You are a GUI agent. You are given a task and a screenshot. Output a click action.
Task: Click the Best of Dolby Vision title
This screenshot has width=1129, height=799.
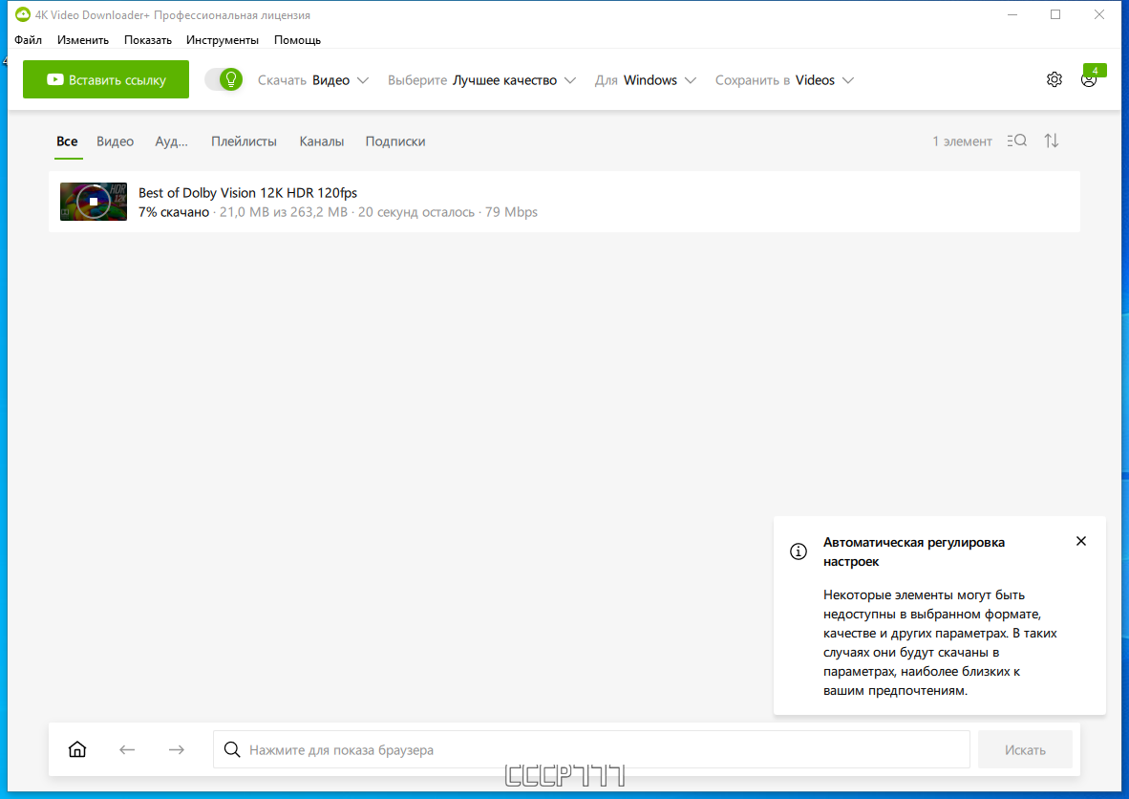point(247,192)
